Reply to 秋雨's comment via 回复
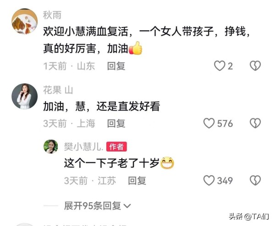275x226 pixels. [116, 66]
